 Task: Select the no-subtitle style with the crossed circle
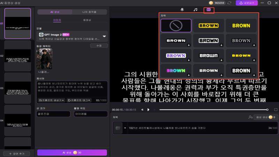[176, 25]
